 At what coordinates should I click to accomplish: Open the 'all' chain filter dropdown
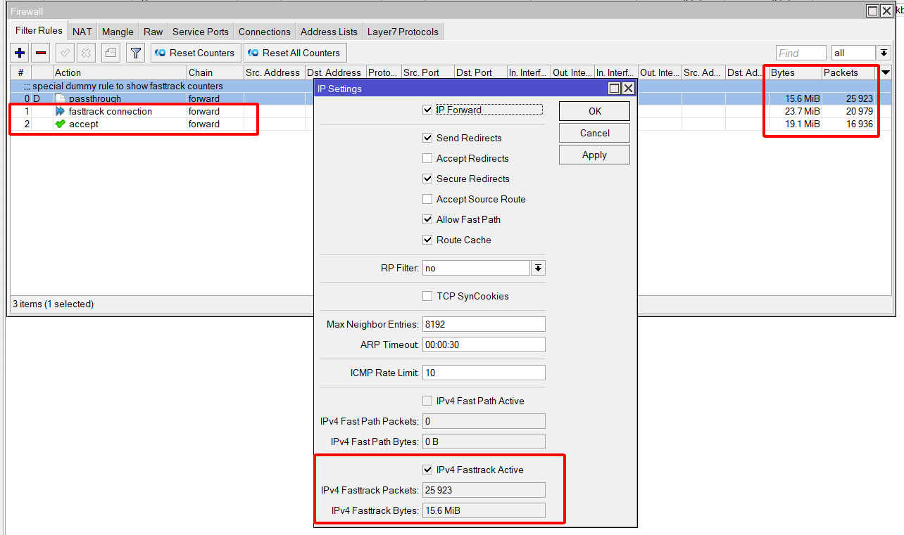(884, 53)
